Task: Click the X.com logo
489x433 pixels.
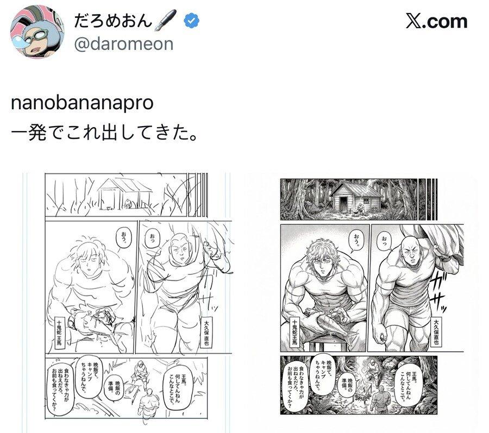Action: click(436, 21)
